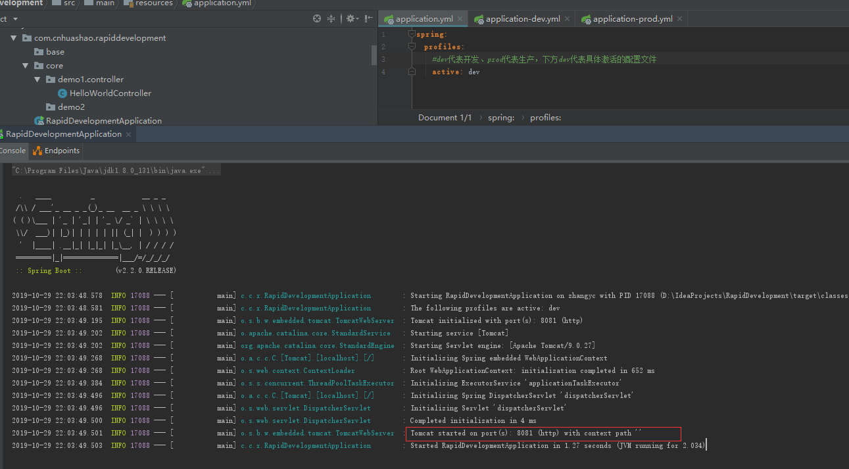Close the application-dev.yml editor tab
The height and width of the screenshot is (469, 849).
point(568,19)
